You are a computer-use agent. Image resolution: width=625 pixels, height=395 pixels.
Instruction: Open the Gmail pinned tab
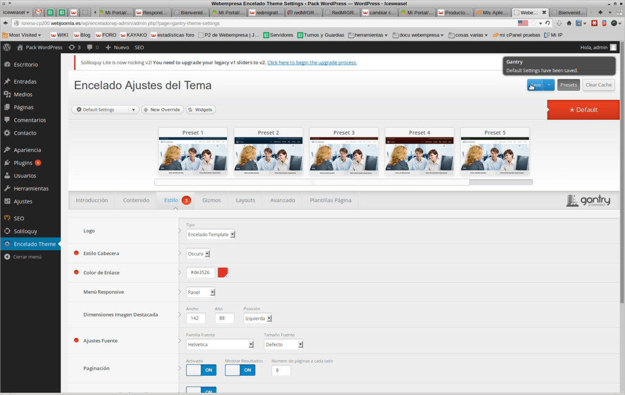tap(38, 13)
